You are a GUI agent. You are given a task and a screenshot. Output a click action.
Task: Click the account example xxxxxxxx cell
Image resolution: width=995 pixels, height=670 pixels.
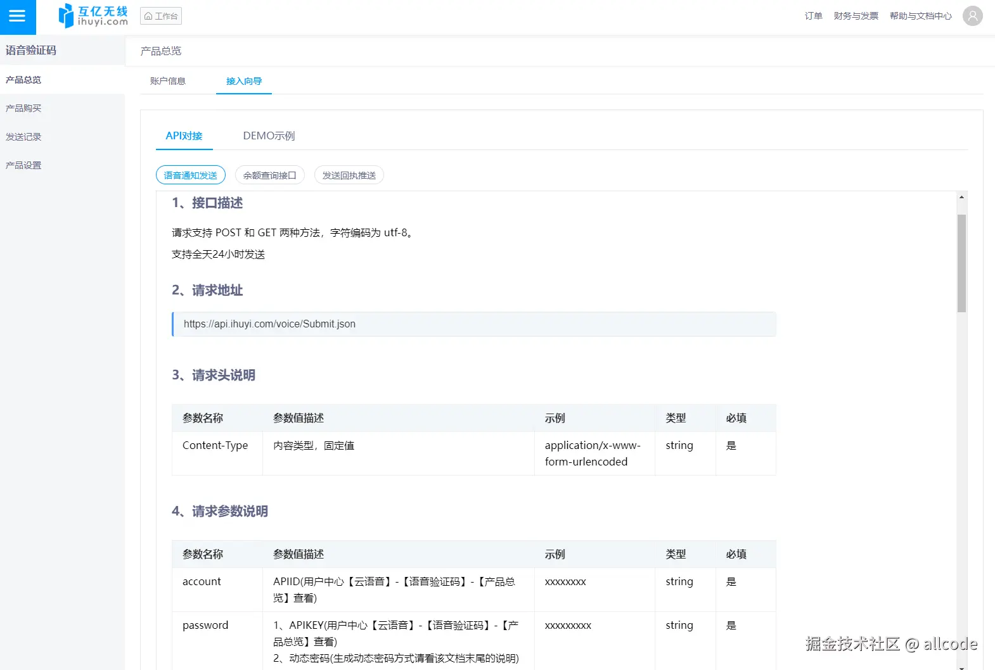[x=594, y=590]
